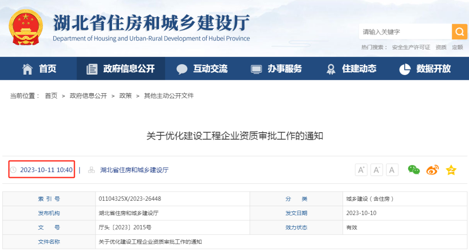The height and width of the screenshot is (251, 469).
Task: Decrease font size with A- button
Action: (x=377, y=170)
